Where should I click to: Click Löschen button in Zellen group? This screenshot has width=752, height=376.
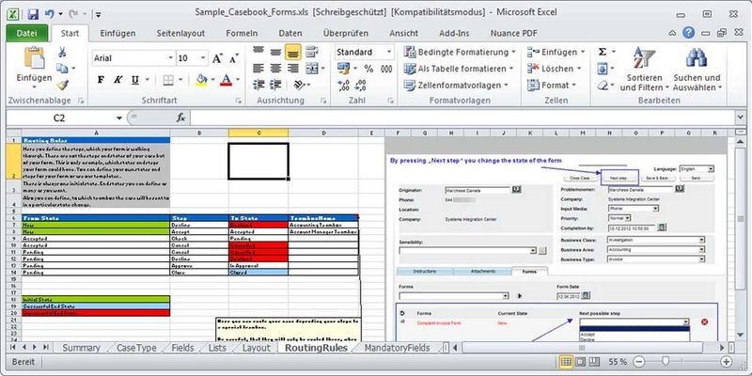pyautogui.click(x=555, y=69)
